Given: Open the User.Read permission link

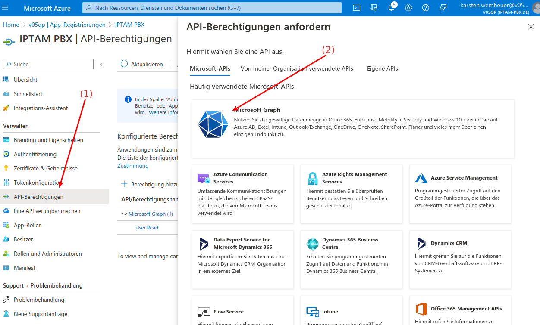Looking at the screenshot, I should (147, 228).
